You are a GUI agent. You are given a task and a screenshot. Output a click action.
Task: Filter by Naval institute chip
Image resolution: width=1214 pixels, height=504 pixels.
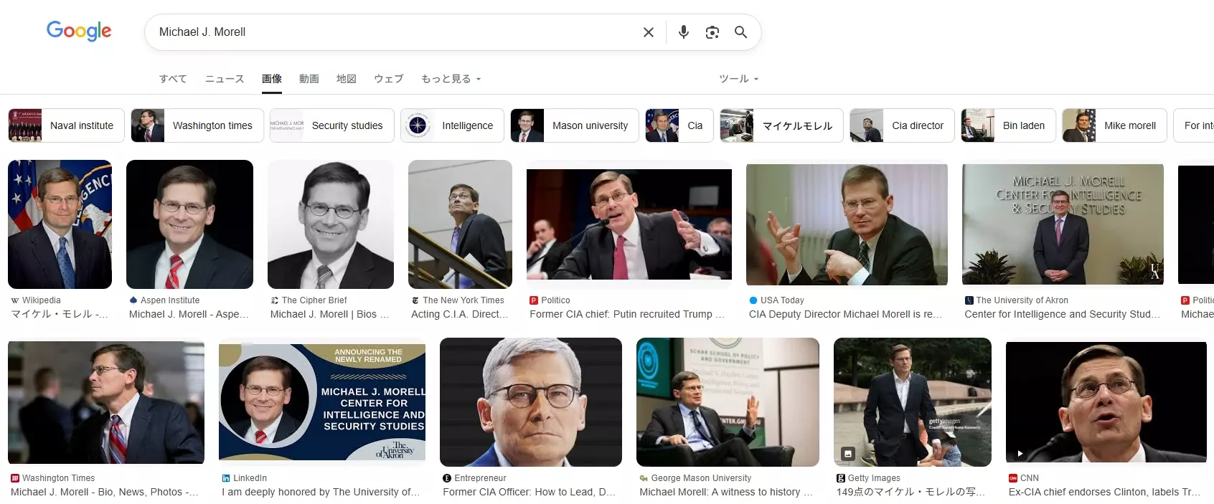coord(66,125)
